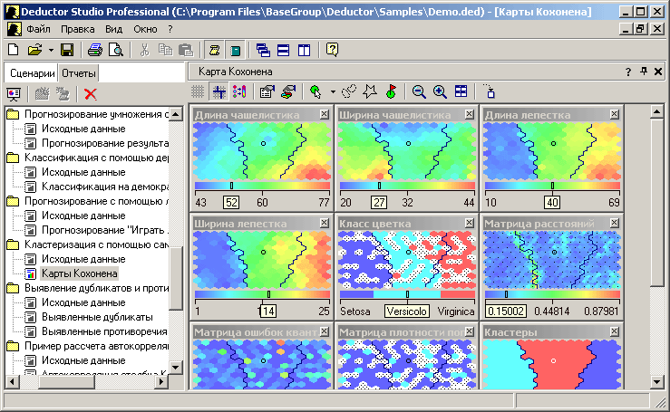The image size is (670, 412).
Task: Click the Zoom Out magnifier icon
Action: pos(419,91)
